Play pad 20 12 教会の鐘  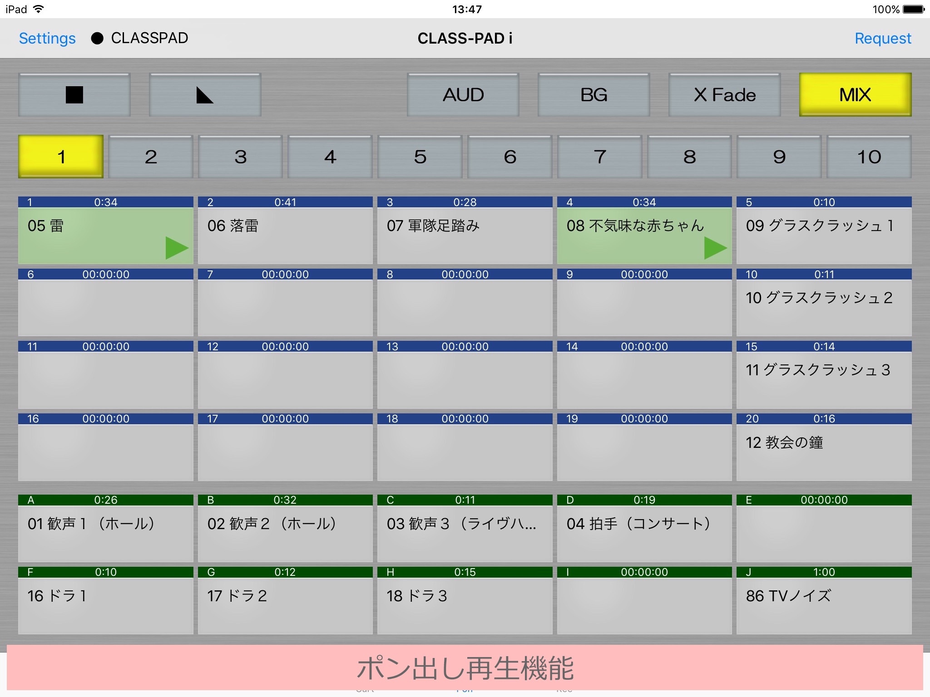824,447
